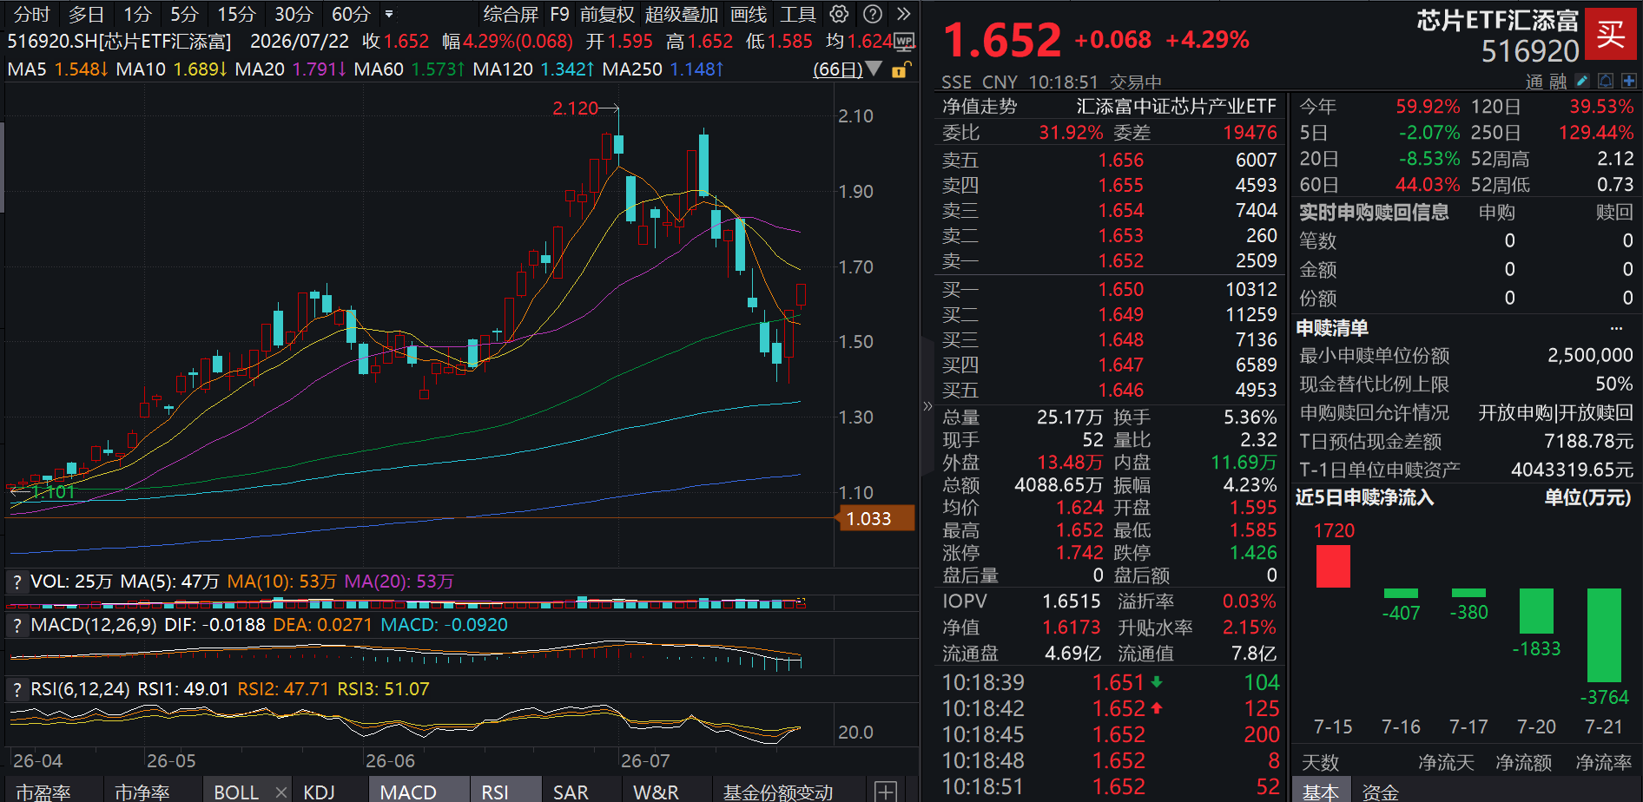Toggle the chart lock icon
Image resolution: width=1643 pixels, height=802 pixels.
901,70
